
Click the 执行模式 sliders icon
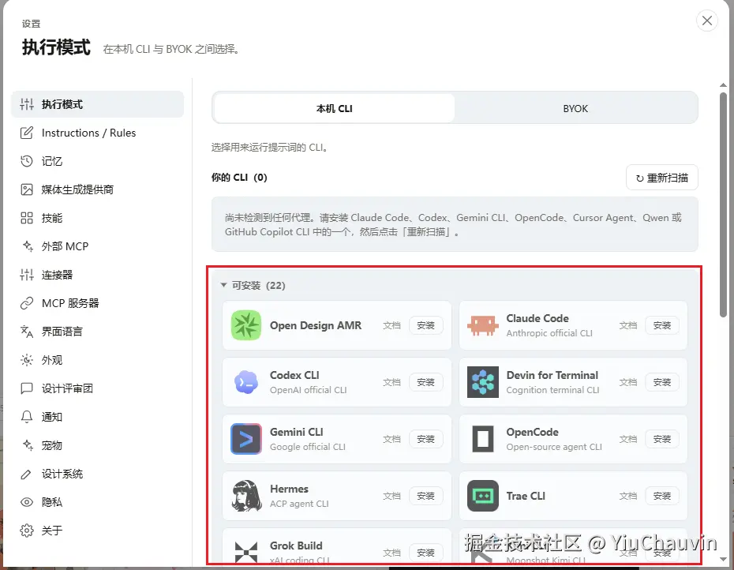[x=27, y=104]
